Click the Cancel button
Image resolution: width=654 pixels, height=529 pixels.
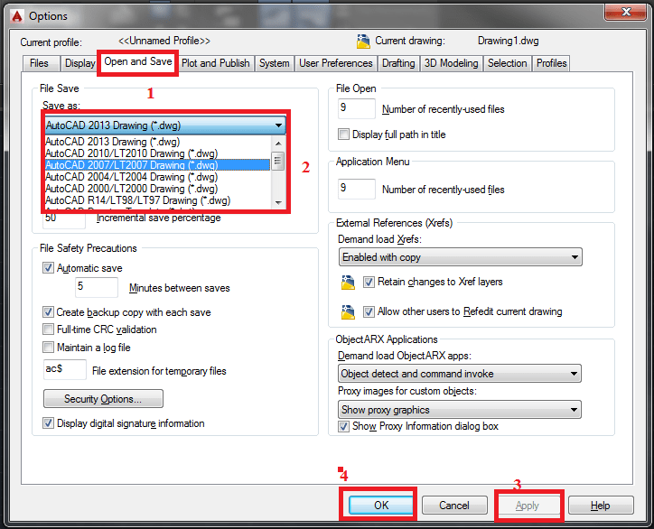tap(454, 506)
